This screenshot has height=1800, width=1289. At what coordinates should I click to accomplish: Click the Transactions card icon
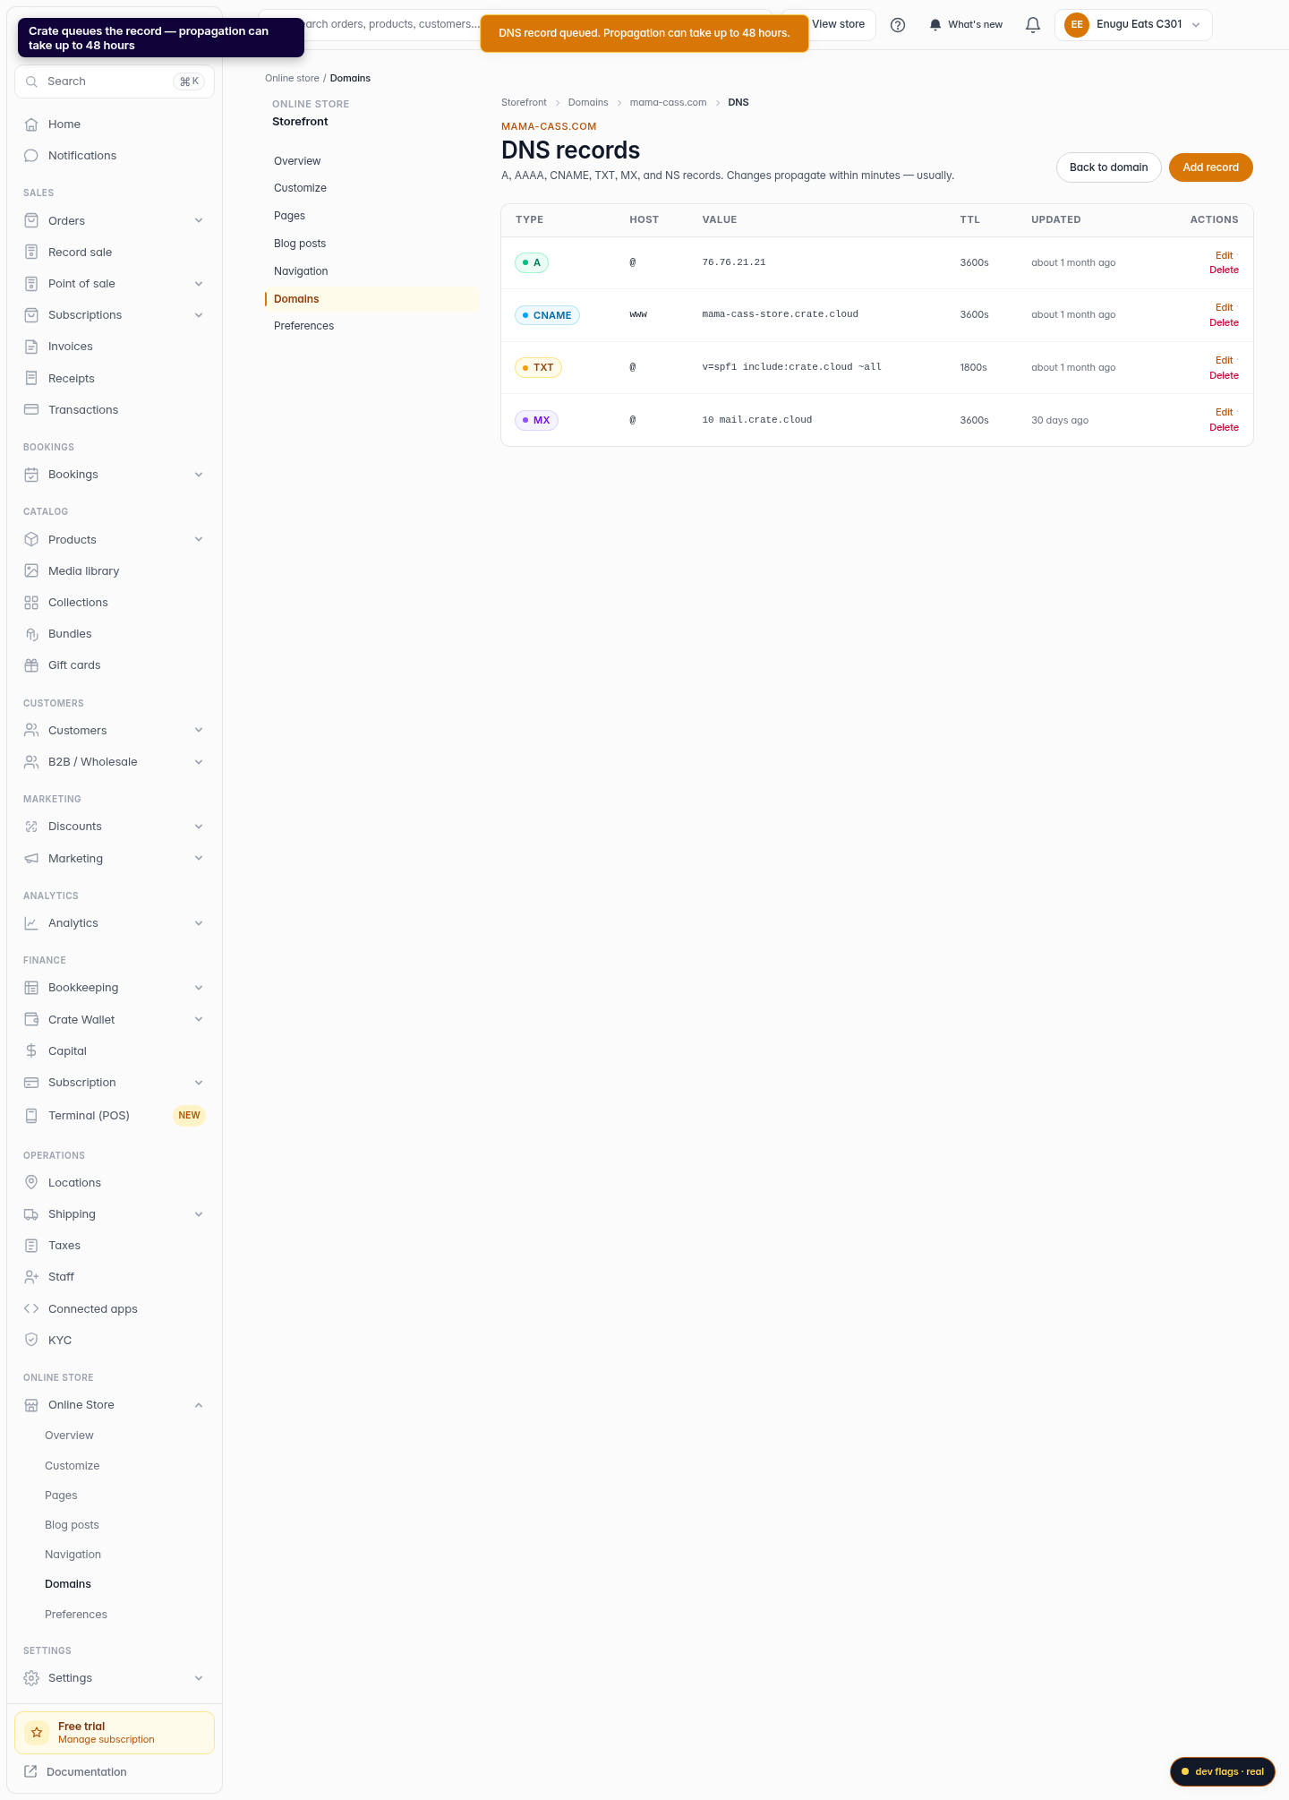tap(31, 409)
